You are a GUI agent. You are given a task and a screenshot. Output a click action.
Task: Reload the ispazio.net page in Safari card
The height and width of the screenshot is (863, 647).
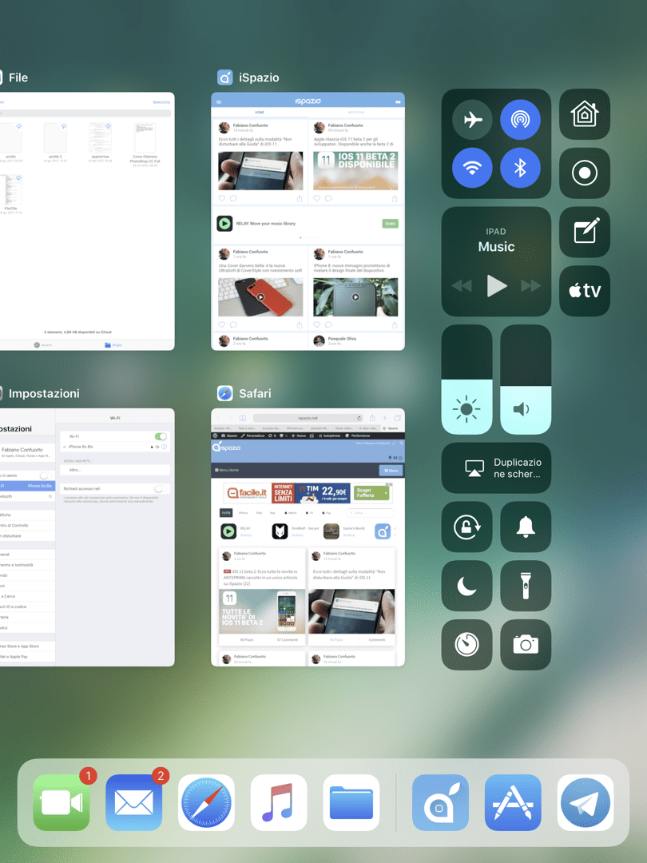[x=359, y=418]
